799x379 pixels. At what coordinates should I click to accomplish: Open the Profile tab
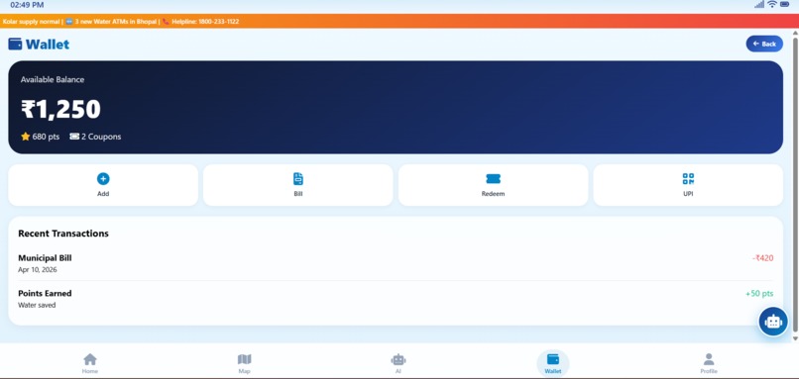tap(709, 364)
